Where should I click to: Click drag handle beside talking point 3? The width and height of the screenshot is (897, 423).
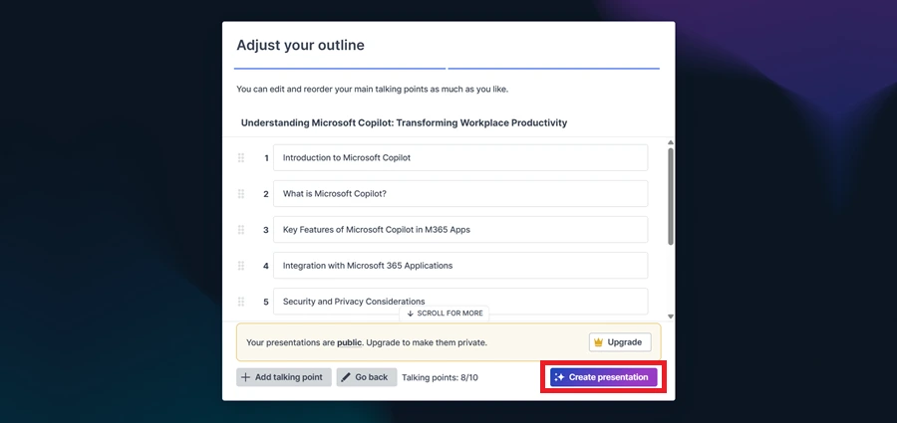(241, 230)
